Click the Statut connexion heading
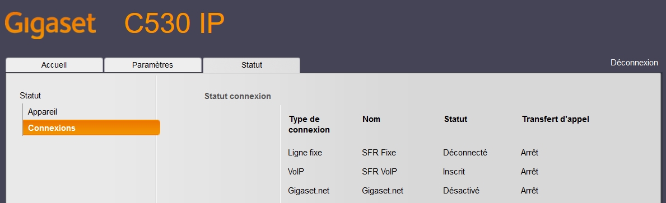The image size is (666, 203). point(237,96)
